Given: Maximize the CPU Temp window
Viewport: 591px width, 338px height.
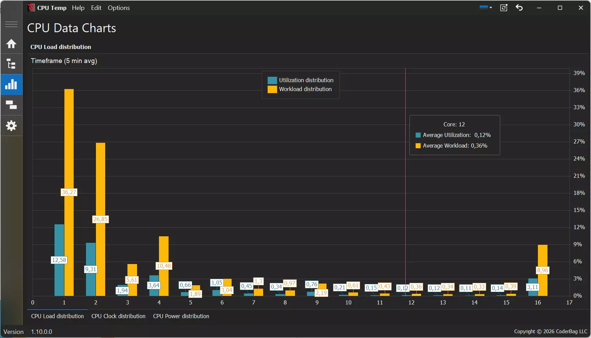Looking at the screenshot, I should point(560,8).
